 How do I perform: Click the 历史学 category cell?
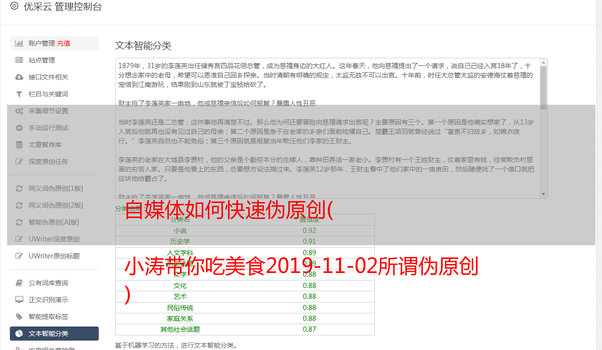[x=180, y=241]
